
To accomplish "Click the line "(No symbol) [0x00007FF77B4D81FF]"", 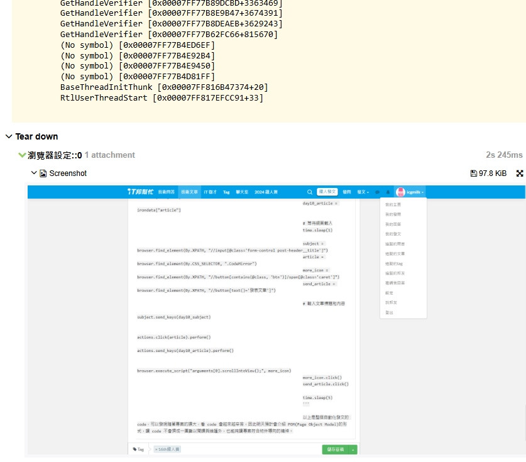I will coord(138,77).
